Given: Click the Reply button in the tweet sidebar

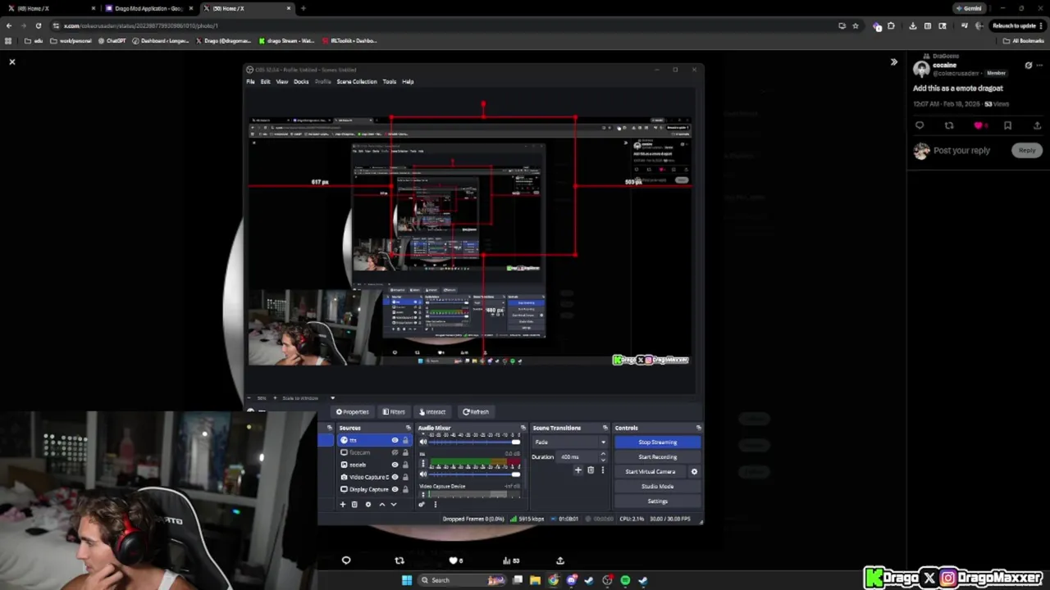Looking at the screenshot, I should tap(1026, 150).
